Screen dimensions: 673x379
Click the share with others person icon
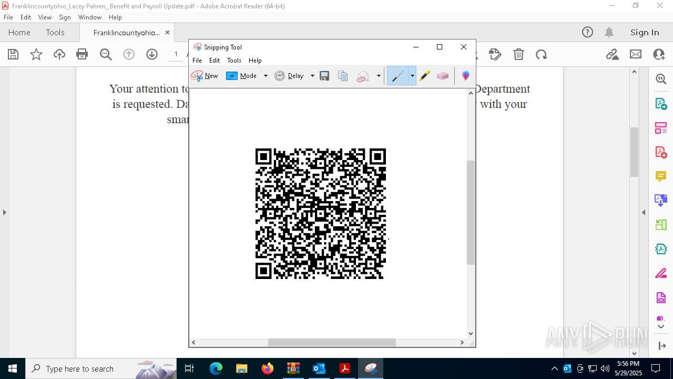(659, 54)
